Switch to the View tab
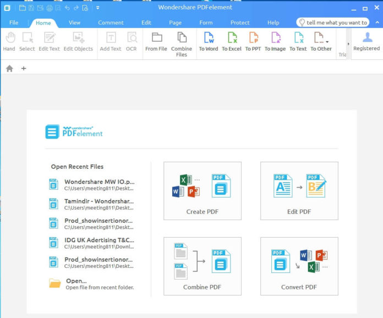 tap(74, 23)
